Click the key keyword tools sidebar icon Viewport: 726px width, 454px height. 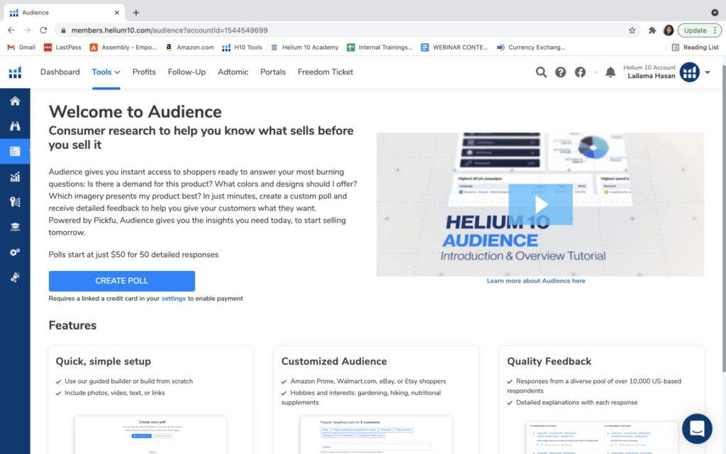[15, 201]
